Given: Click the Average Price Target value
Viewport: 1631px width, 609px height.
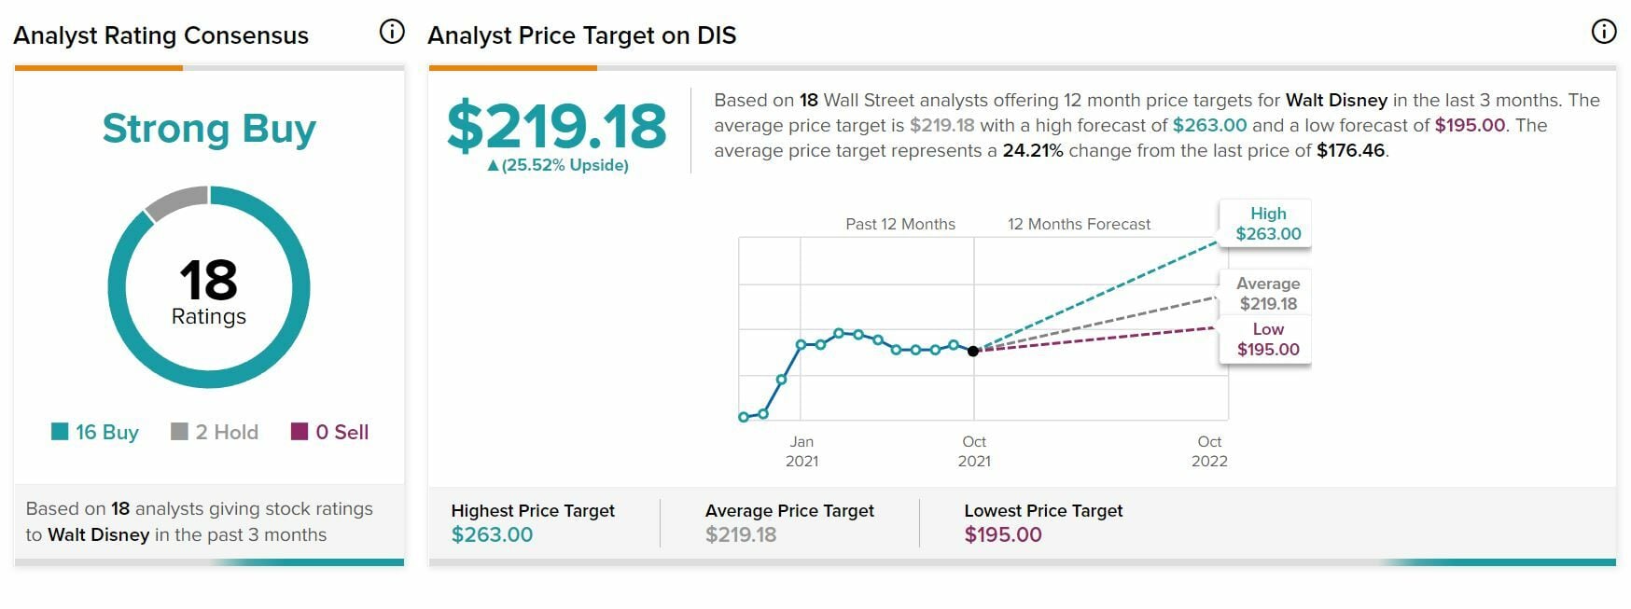Looking at the screenshot, I should pos(741,534).
